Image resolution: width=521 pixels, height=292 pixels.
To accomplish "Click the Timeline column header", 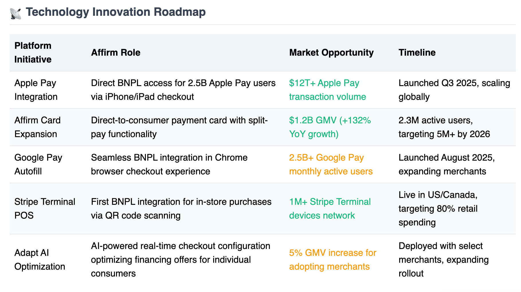I will click(x=417, y=52).
